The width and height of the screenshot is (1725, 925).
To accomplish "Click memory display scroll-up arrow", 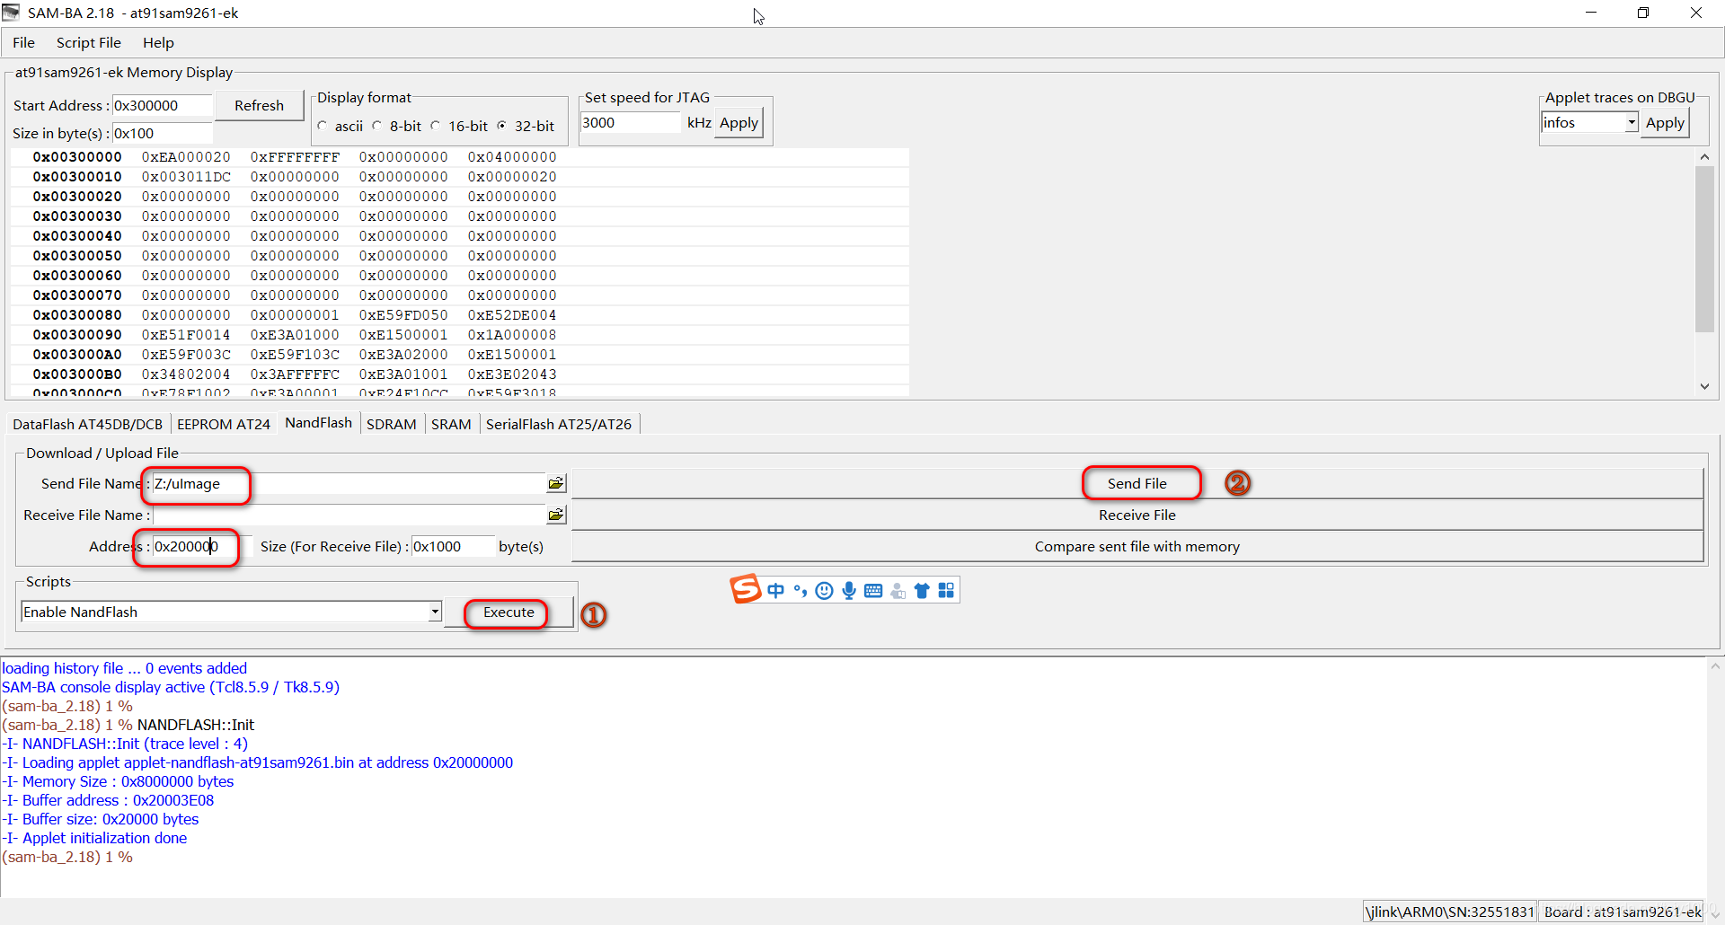I will pyautogui.click(x=1704, y=157).
